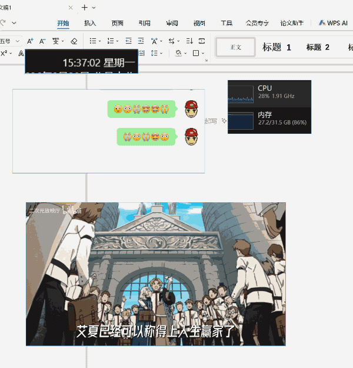Viewport: 353px width, 368px height.
Task: Click the CPU usage widget
Action: point(269,94)
